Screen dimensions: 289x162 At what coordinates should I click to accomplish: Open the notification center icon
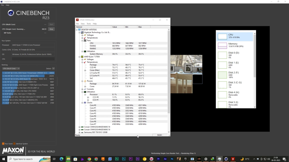[x=284, y=159]
